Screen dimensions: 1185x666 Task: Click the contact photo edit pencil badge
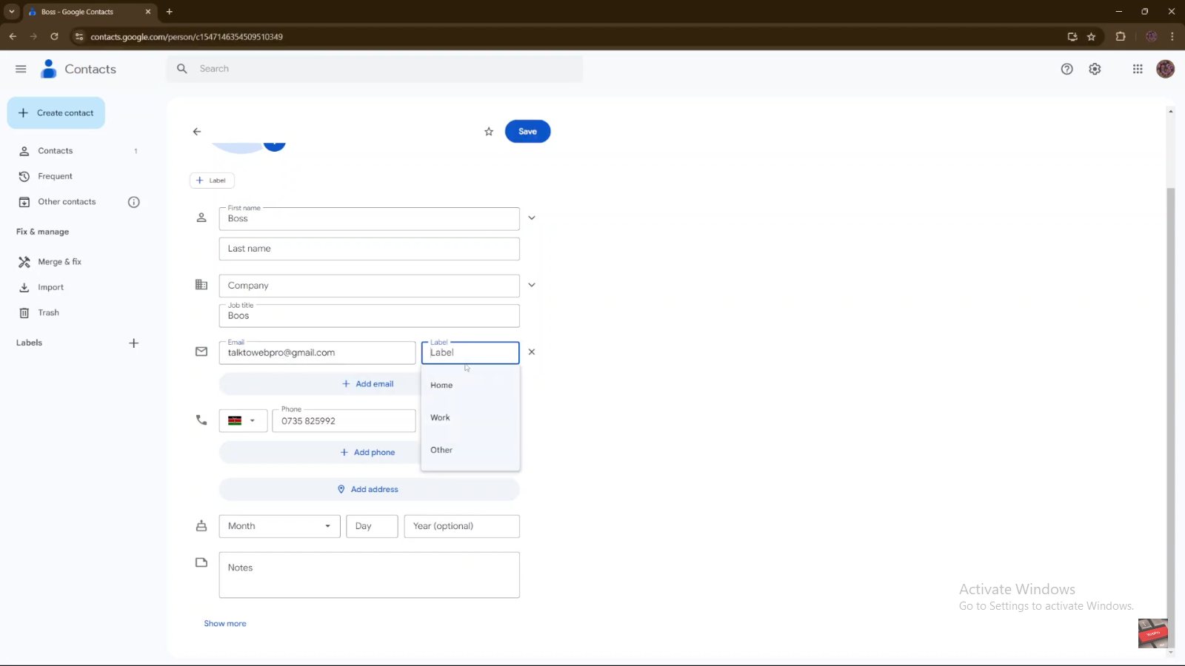tap(275, 145)
